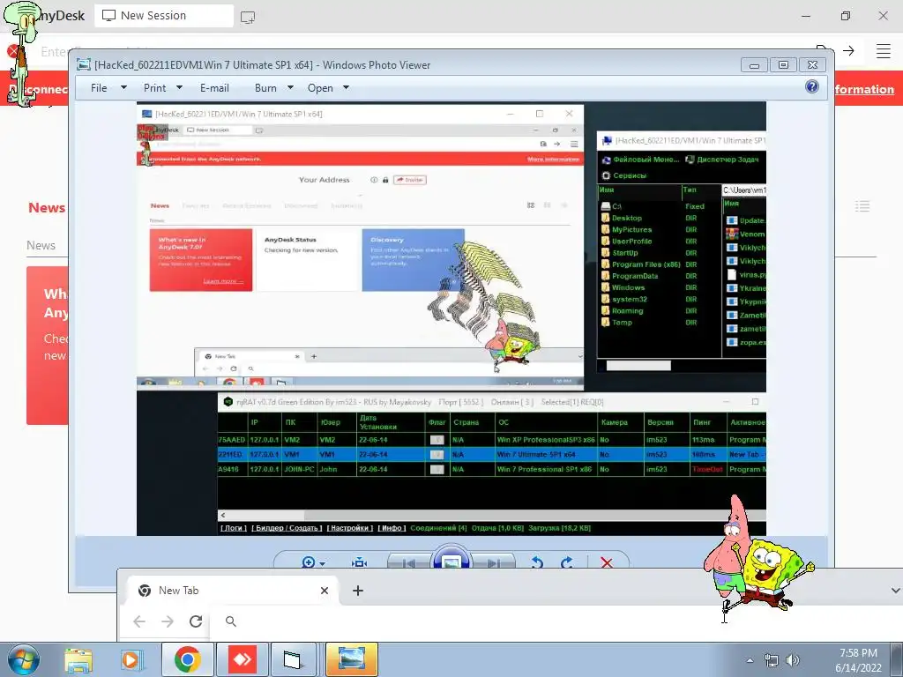
Task: Open the Print menu in Photo Viewer
Action: click(154, 87)
